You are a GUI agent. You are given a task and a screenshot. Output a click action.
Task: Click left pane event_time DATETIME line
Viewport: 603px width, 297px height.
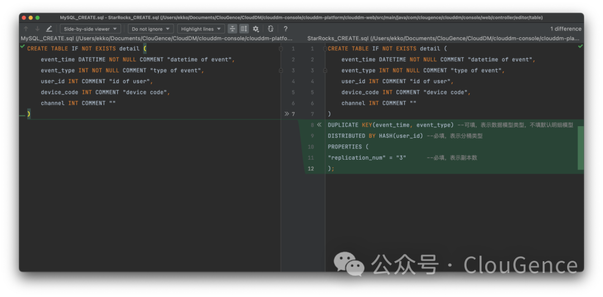pos(138,60)
